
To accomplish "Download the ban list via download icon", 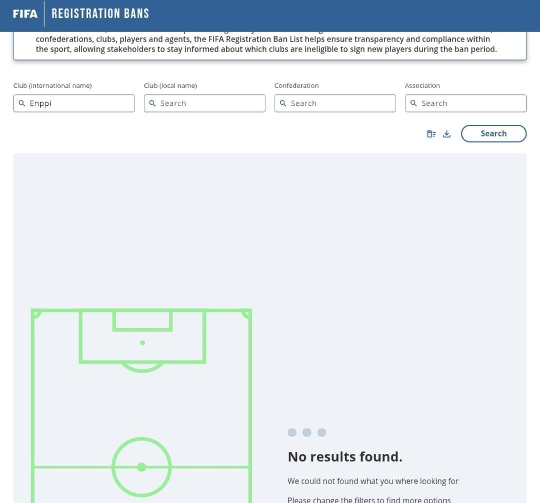I will pyautogui.click(x=447, y=134).
